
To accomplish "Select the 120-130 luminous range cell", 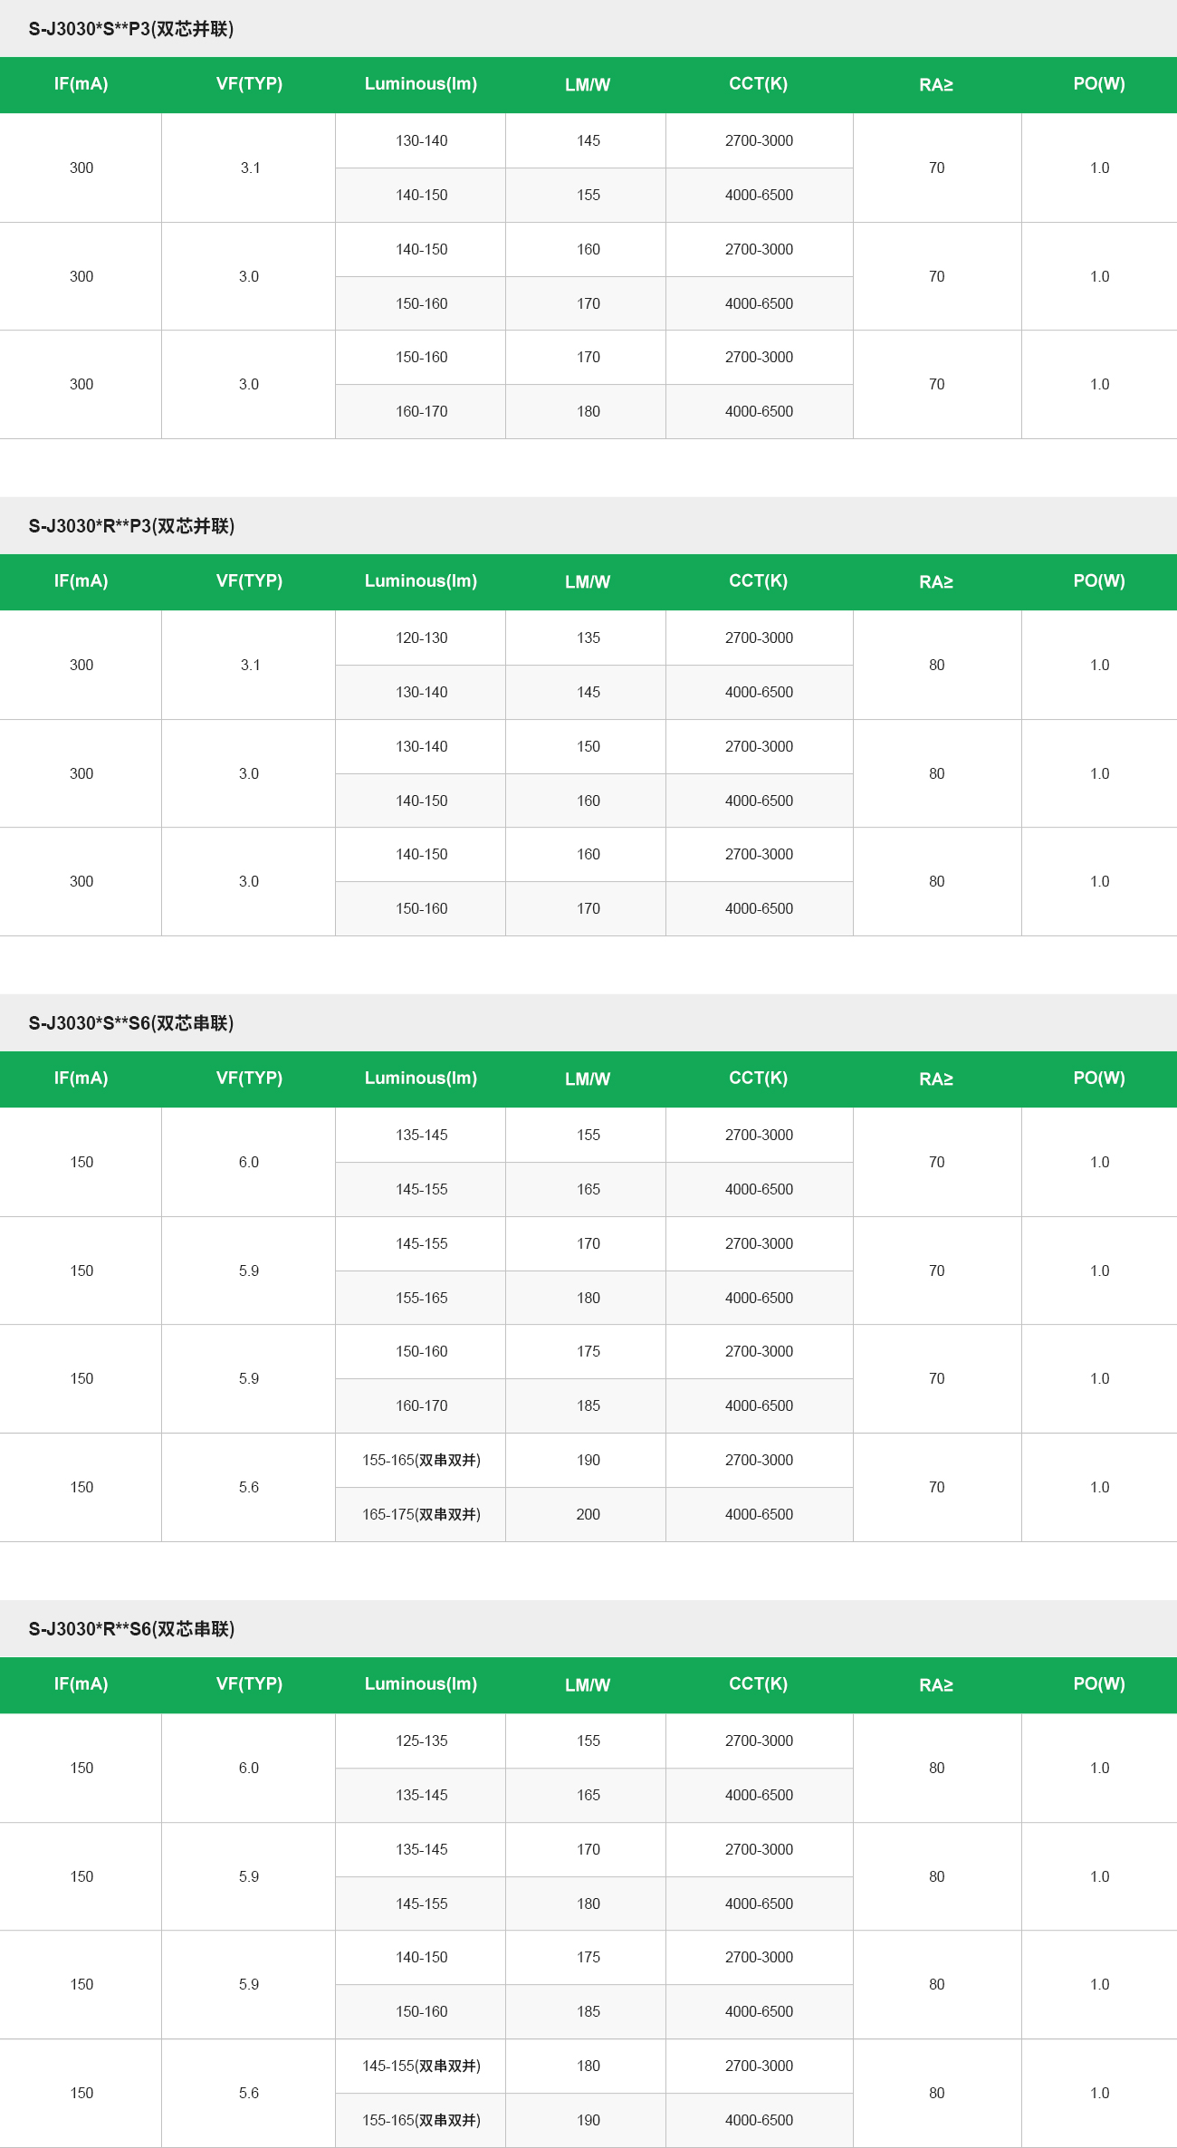I will pos(421,638).
